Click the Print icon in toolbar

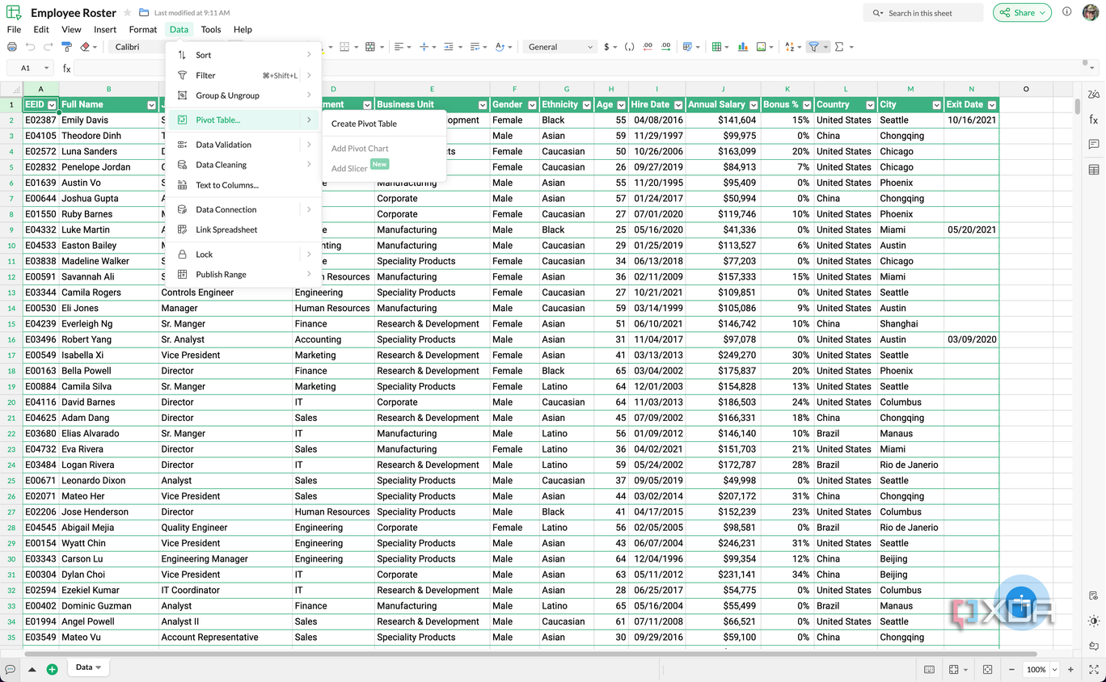[x=12, y=47]
